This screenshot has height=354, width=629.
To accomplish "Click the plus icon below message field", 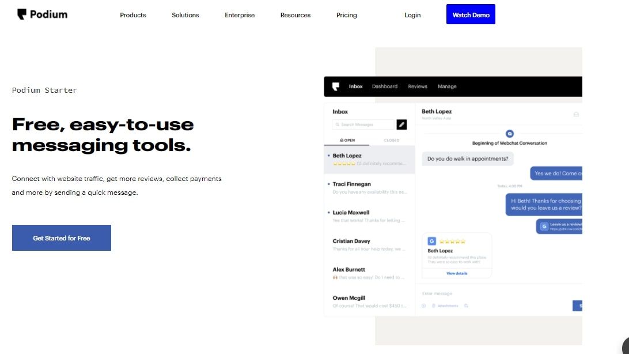I will click(x=423, y=306).
